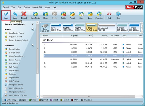Open partition Properties from toolbar

(x=99, y=15)
